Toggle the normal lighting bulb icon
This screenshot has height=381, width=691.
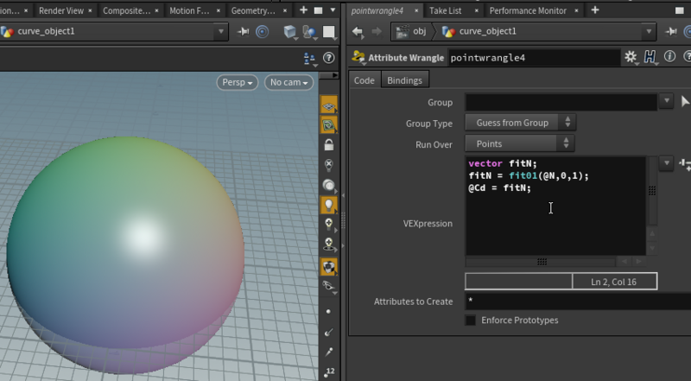pyautogui.click(x=329, y=205)
